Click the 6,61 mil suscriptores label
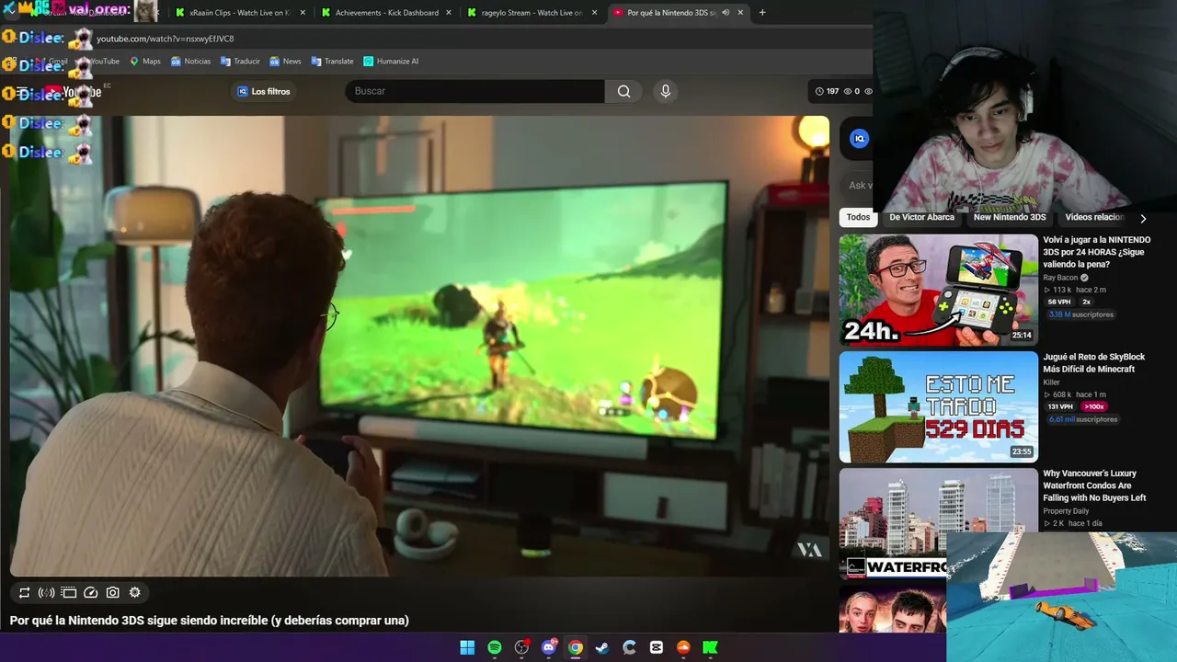1177x662 pixels. click(x=1083, y=419)
